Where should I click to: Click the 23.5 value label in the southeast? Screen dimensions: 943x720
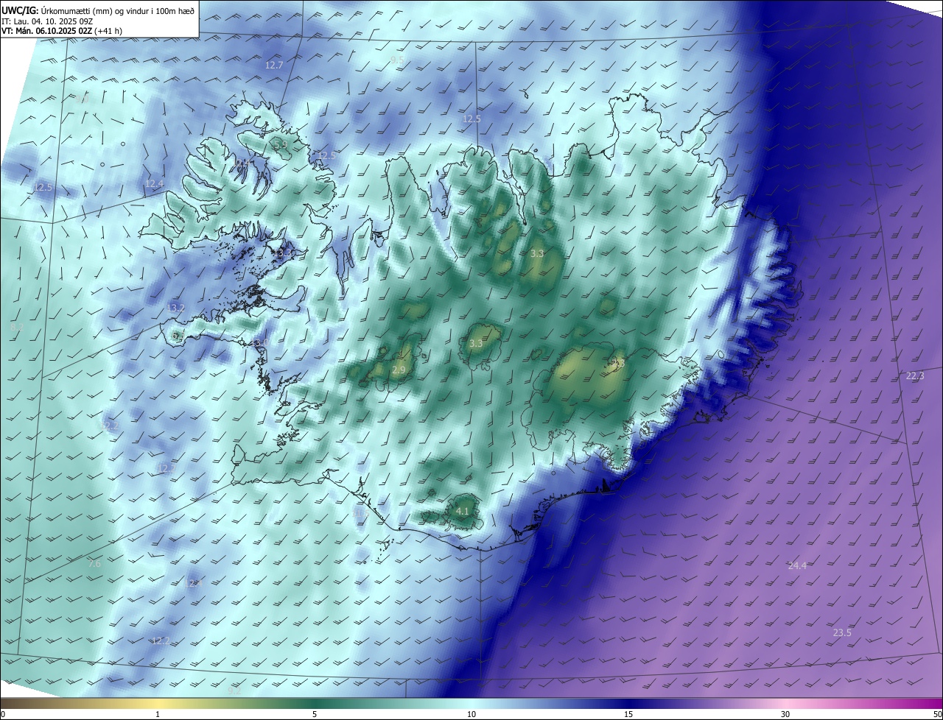(x=842, y=633)
